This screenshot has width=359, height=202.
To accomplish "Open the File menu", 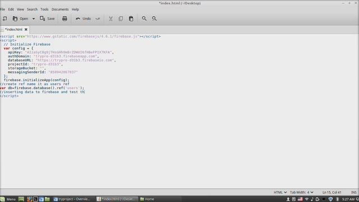I will pos(2,10).
